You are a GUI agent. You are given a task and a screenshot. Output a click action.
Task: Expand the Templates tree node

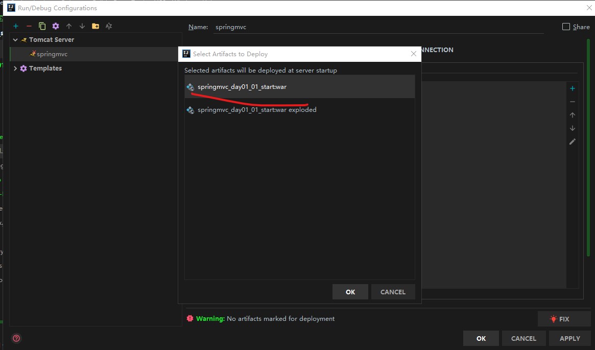tap(15, 68)
